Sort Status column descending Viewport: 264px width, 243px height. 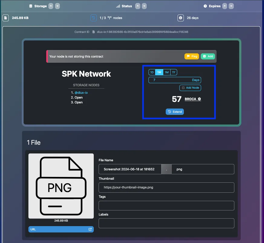144,6
